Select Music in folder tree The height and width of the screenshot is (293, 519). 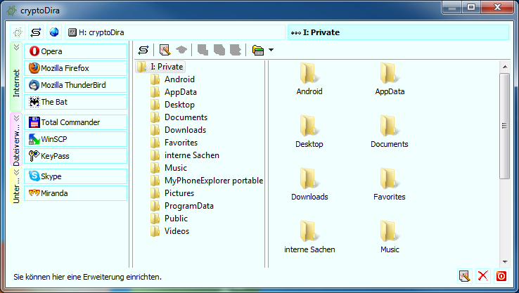(176, 168)
